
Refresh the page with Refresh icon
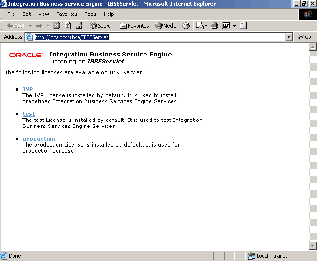point(67,26)
